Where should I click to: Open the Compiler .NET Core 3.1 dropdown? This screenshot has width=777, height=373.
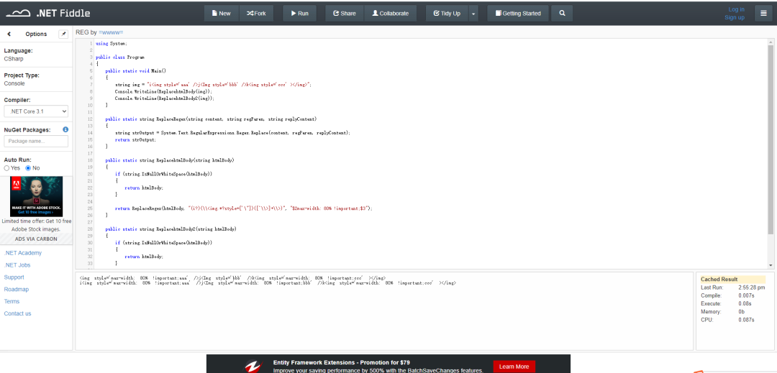coord(36,111)
